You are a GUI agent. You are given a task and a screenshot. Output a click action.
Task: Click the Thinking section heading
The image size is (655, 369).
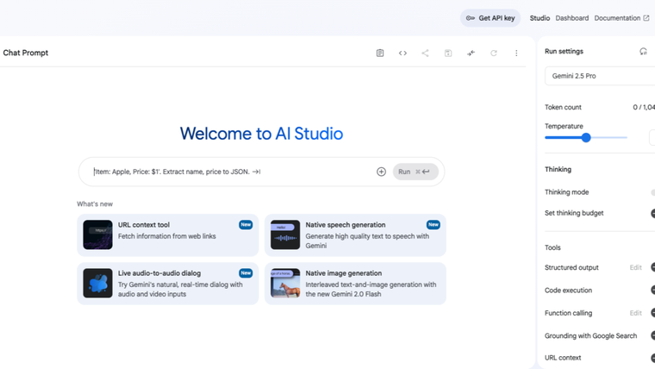pyautogui.click(x=558, y=170)
